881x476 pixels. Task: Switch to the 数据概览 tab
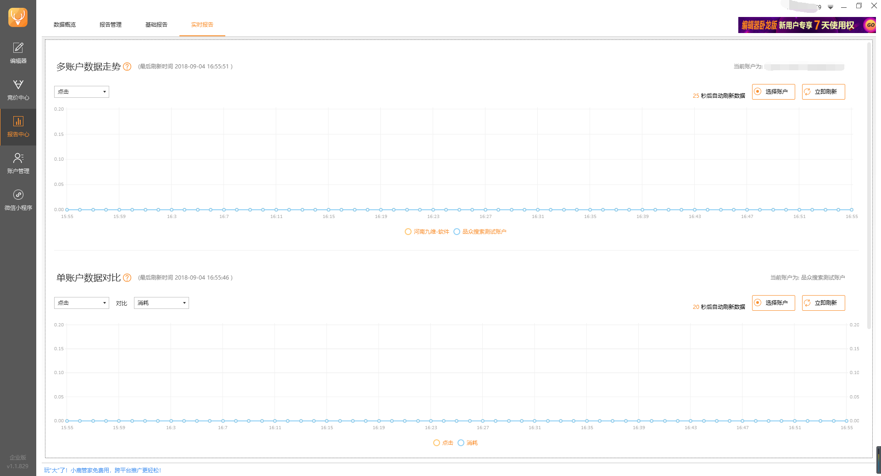click(x=65, y=25)
